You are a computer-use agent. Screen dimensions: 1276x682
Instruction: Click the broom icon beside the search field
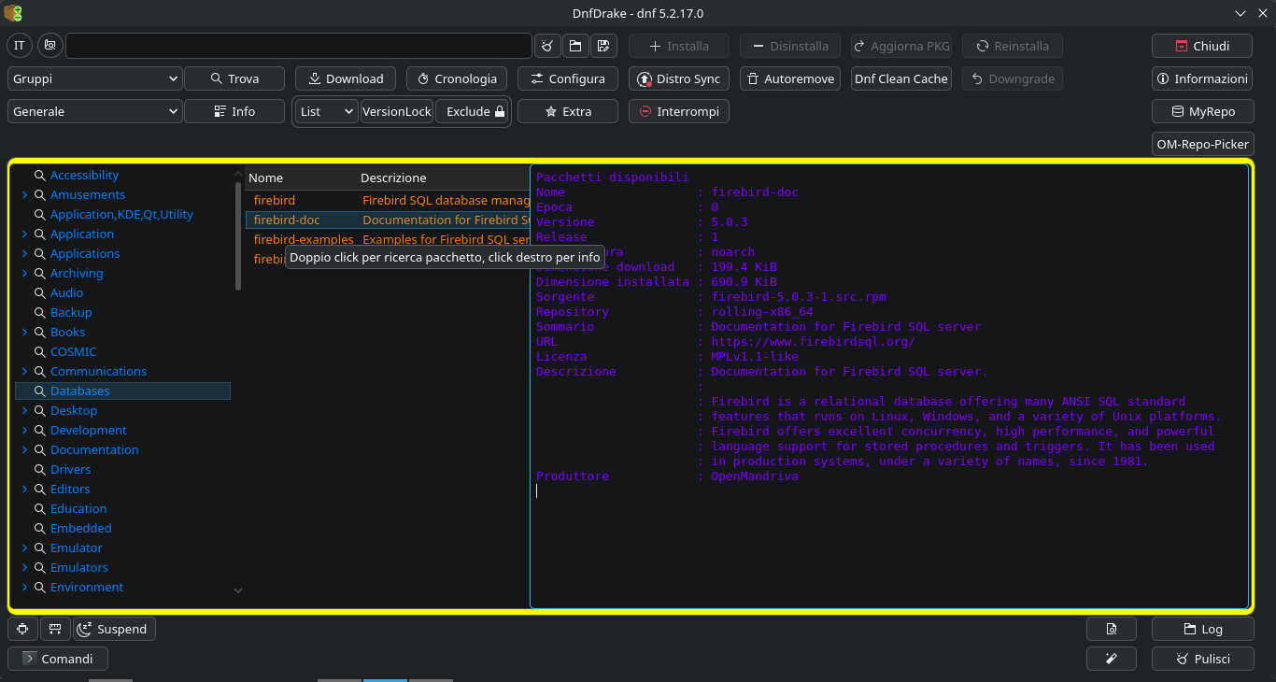coord(547,46)
